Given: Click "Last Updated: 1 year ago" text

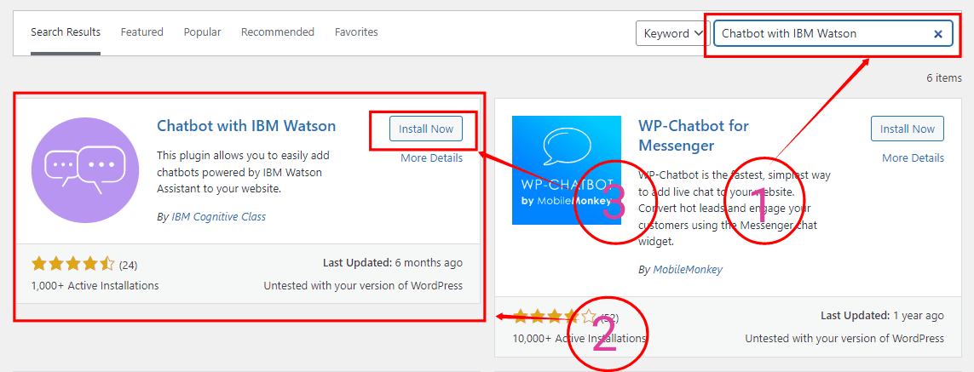Looking at the screenshot, I should point(882,316).
